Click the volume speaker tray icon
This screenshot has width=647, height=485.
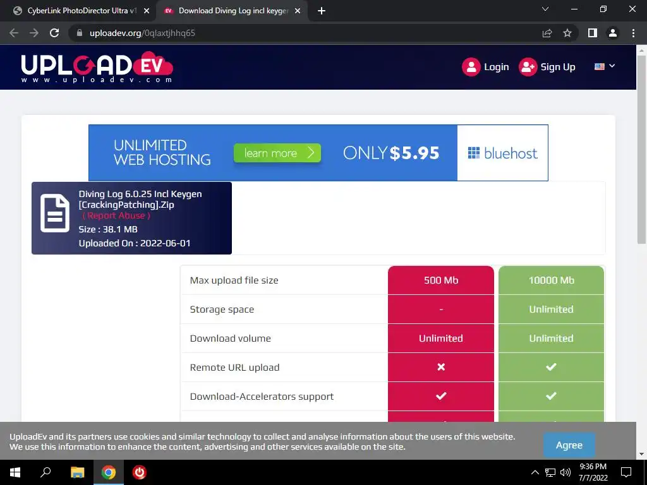(565, 472)
